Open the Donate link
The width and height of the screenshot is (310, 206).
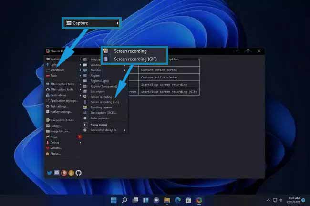coord(56,148)
